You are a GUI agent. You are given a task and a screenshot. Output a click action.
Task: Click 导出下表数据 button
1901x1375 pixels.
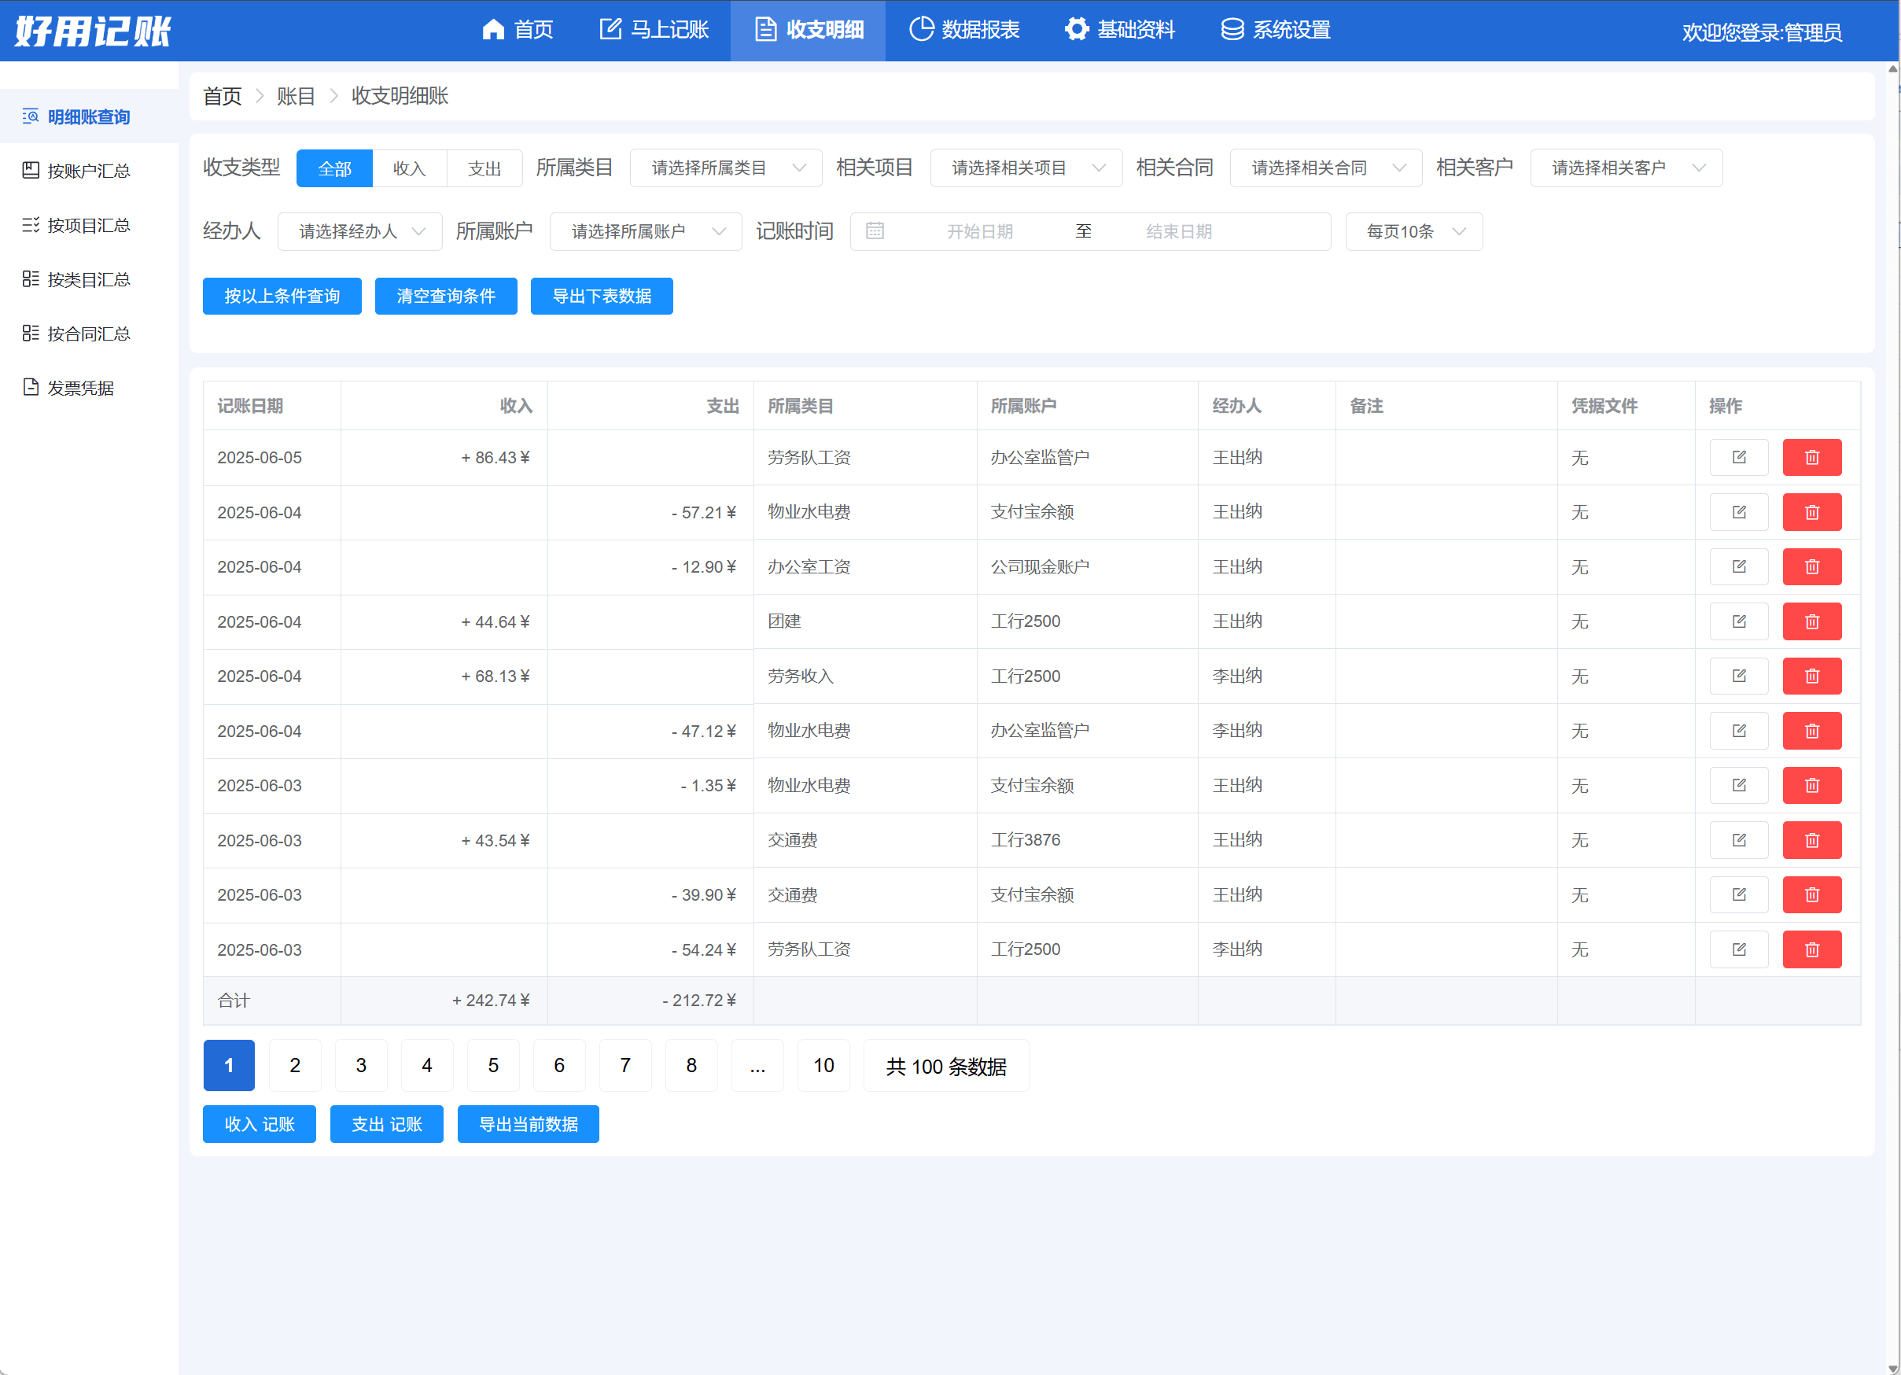(x=601, y=296)
